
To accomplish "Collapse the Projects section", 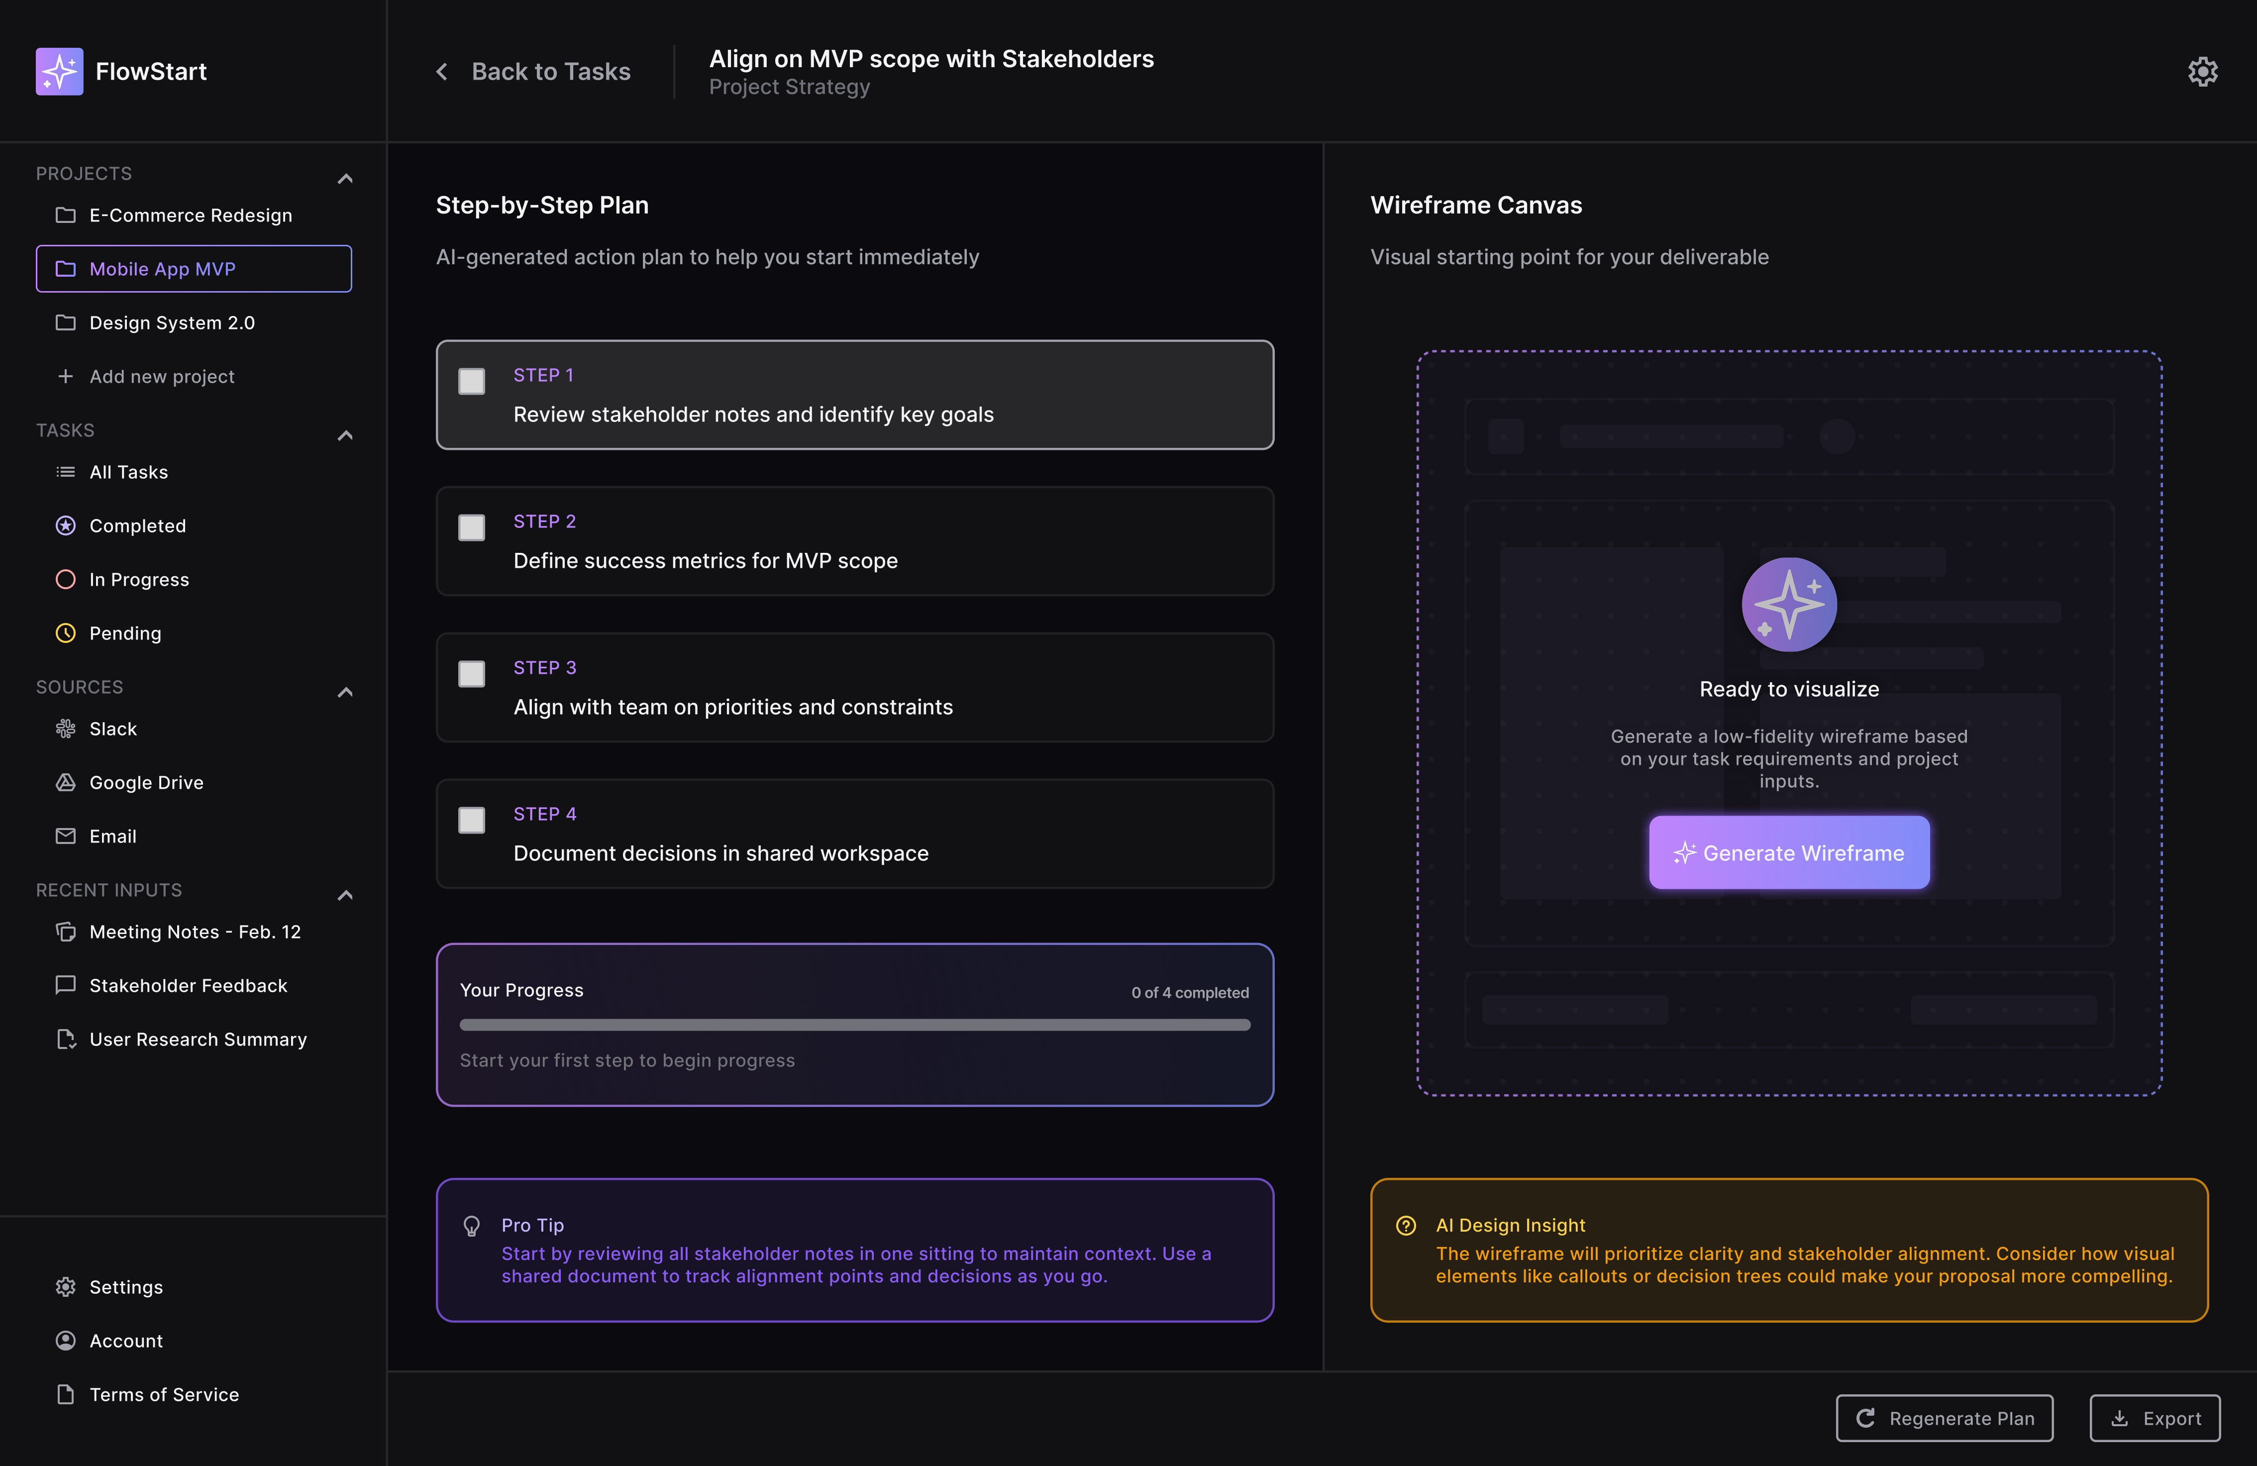I will coord(345,178).
